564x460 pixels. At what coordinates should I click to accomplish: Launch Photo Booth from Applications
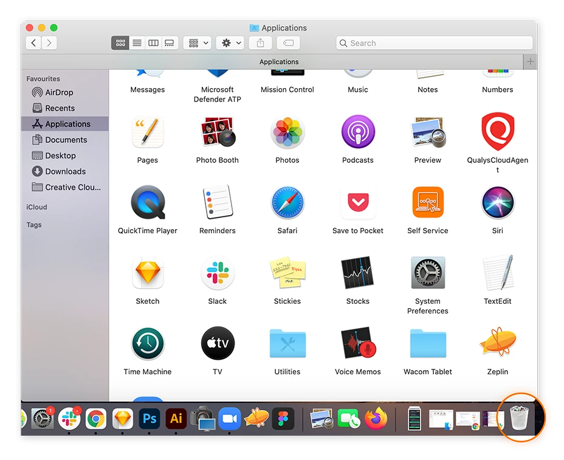[x=217, y=132]
